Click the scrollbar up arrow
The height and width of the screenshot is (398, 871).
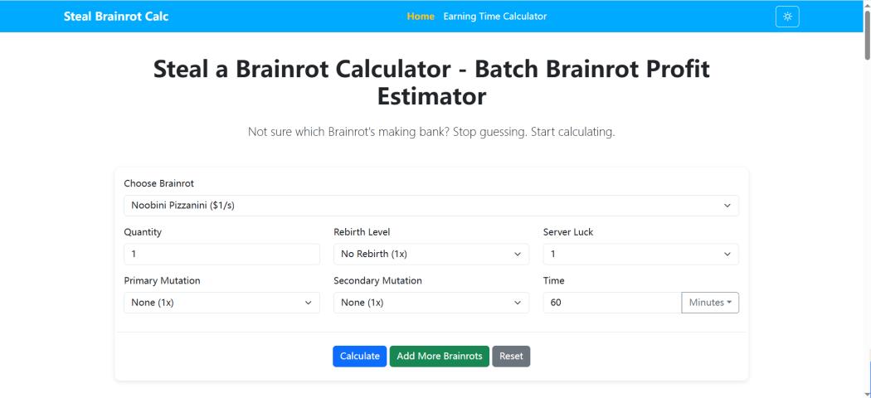867,5
